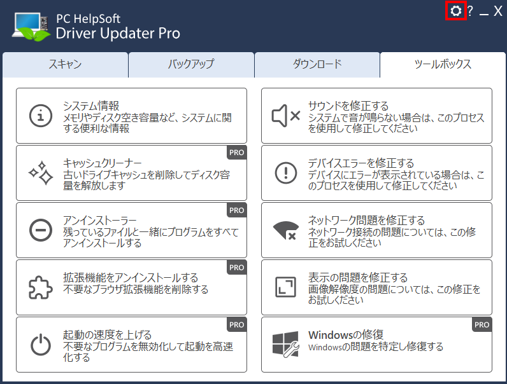The image size is (507, 384).
Task: Click text 画像解像度の問題については description
Action: tap(394, 294)
